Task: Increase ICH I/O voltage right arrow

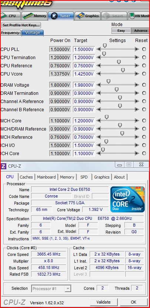Action: (x=137, y=145)
